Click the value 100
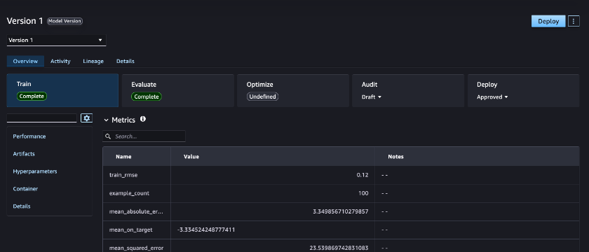This screenshot has height=252, width=589. click(363, 193)
